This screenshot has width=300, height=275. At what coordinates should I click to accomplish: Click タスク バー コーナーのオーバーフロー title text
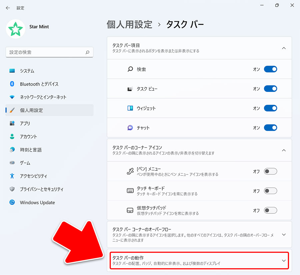click(x=142, y=229)
